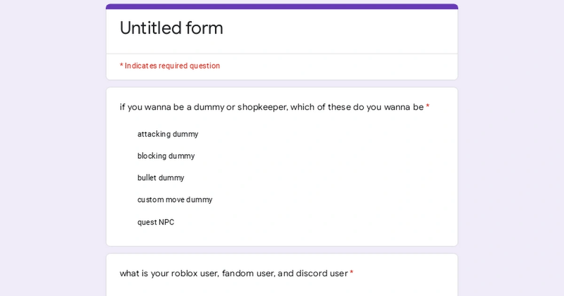Screen dimensions: 564x296
Task: Select the attacking dummy option
Action: tap(168, 134)
